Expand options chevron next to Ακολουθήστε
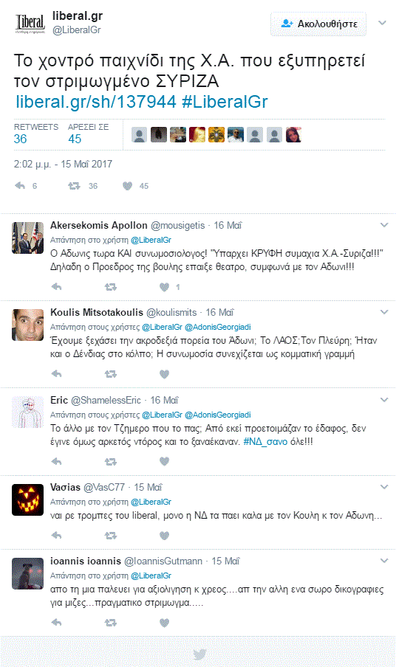This screenshot has height=667, width=396. pos(383,23)
